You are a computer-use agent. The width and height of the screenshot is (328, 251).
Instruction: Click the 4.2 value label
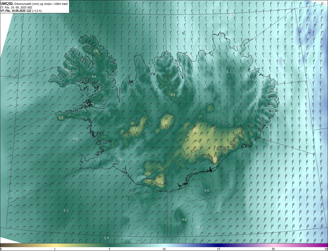pos(173,95)
